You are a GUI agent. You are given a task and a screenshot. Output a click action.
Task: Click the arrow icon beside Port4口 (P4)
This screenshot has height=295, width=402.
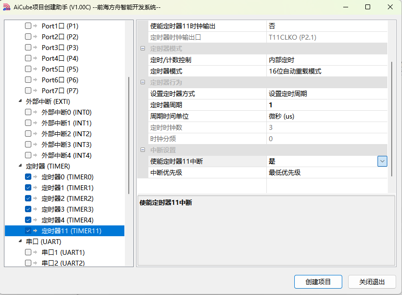pyautogui.click(x=35, y=58)
